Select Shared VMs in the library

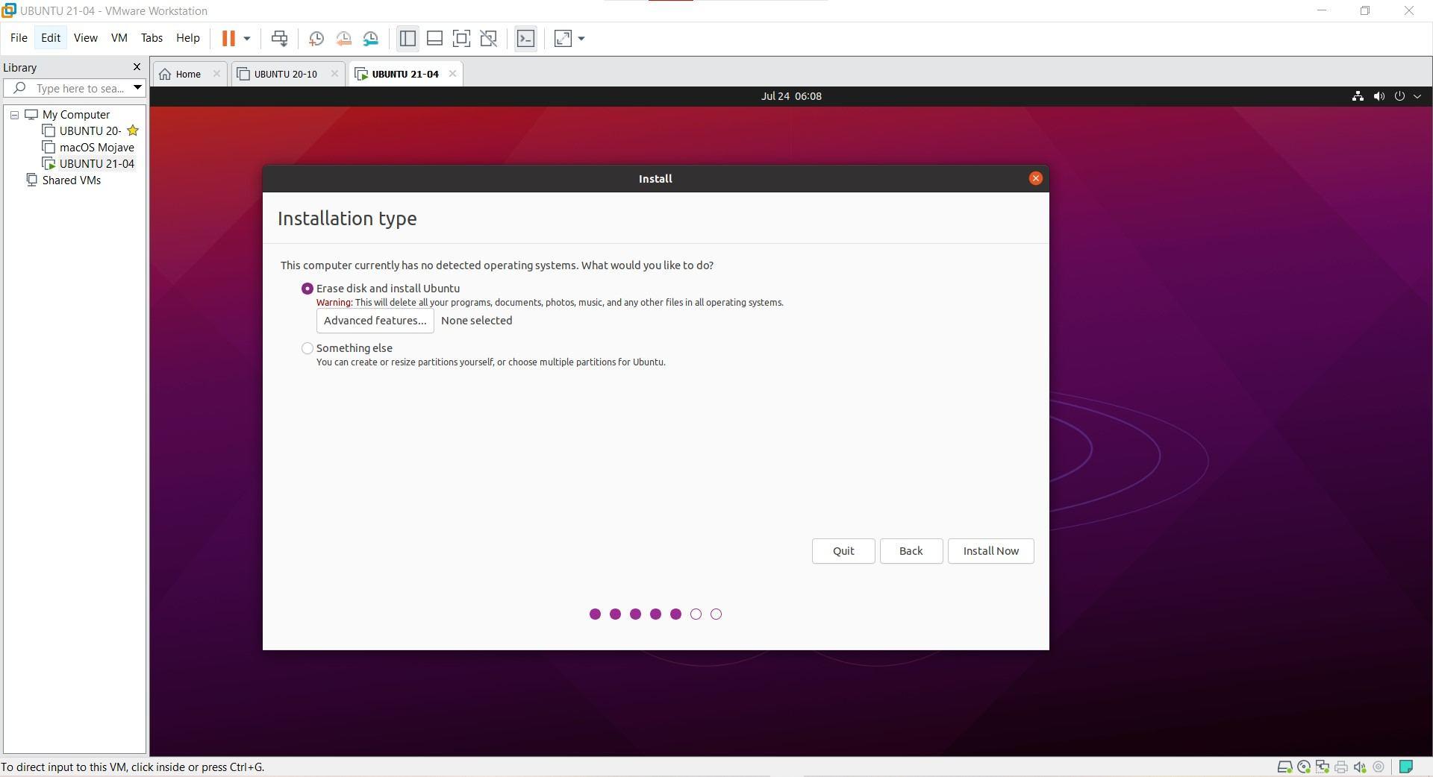click(72, 180)
